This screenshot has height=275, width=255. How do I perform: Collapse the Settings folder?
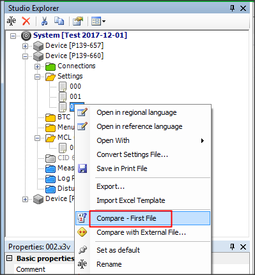(37, 77)
